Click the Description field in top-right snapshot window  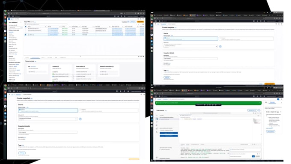(x=190, y=59)
